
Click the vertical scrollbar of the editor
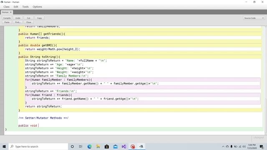pos(266,80)
